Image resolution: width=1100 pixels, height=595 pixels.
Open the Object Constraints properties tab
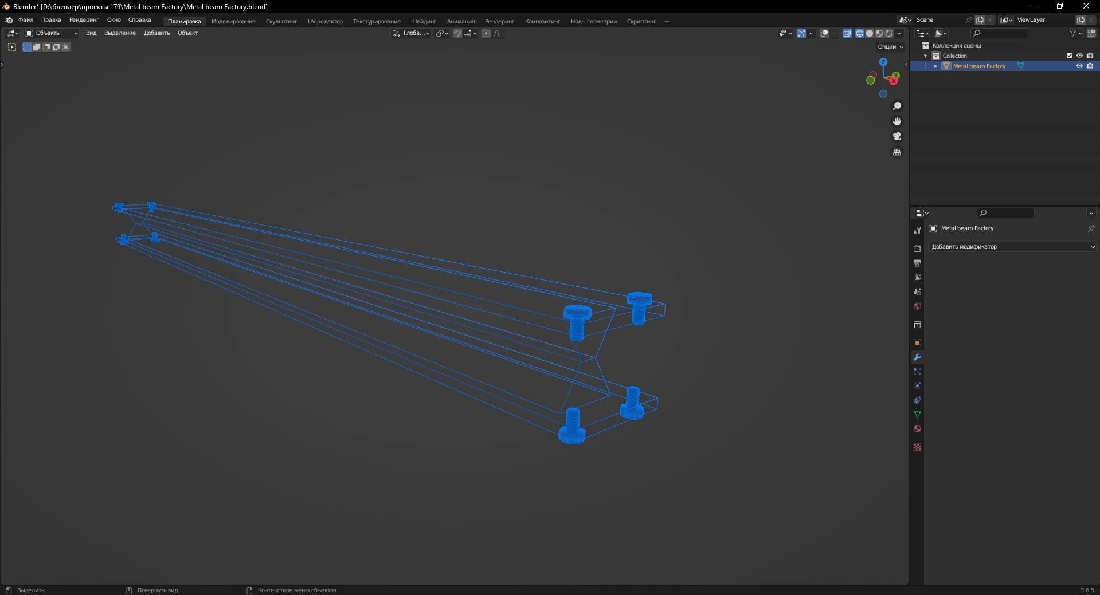pos(917,400)
